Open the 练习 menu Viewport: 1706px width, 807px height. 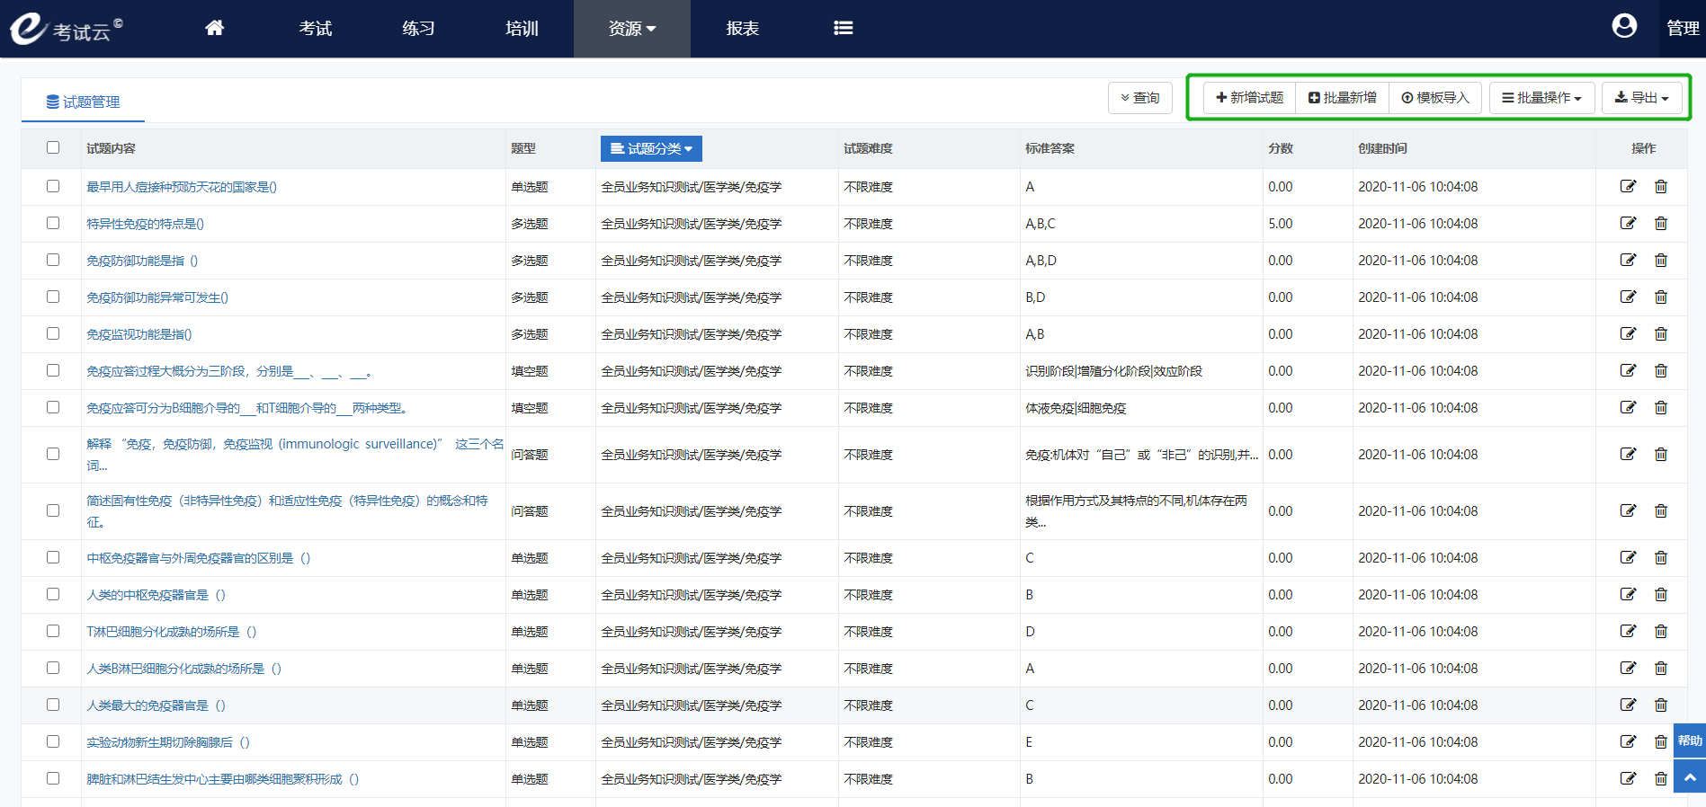click(x=418, y=29)
